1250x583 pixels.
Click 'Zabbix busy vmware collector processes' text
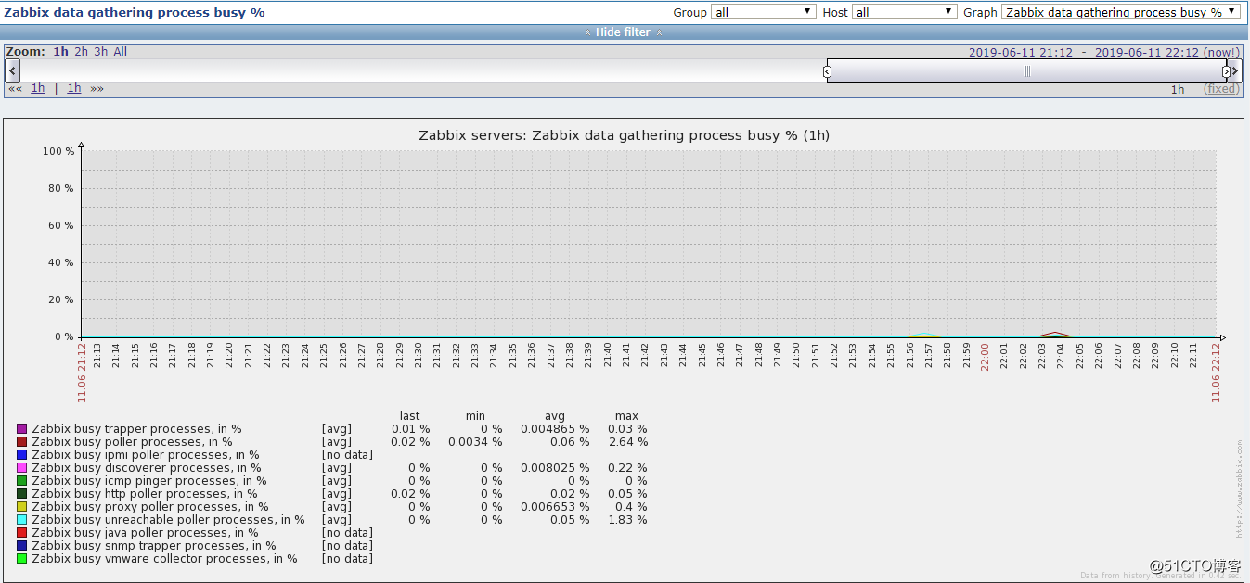point(164,559)
